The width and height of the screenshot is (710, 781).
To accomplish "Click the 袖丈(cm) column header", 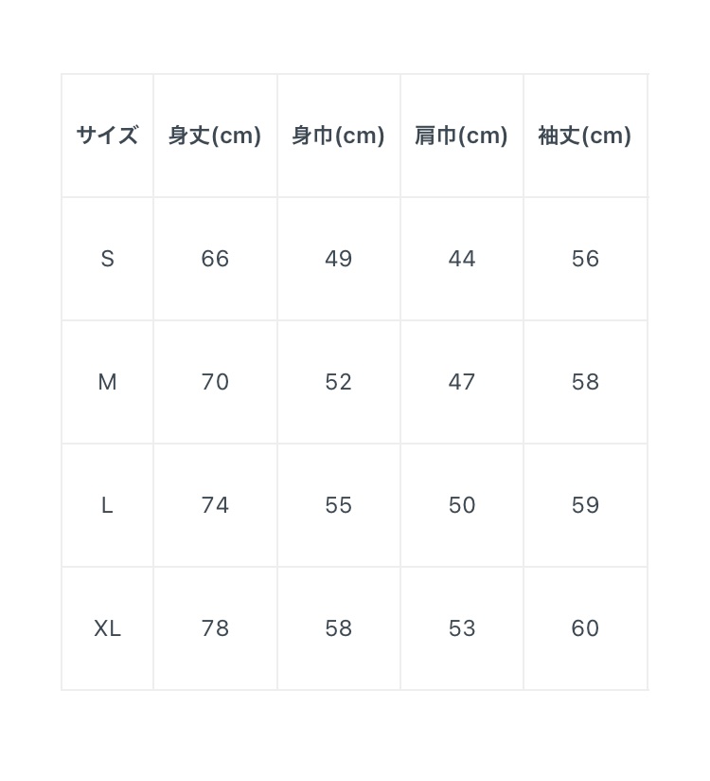I will pos(585,136).
